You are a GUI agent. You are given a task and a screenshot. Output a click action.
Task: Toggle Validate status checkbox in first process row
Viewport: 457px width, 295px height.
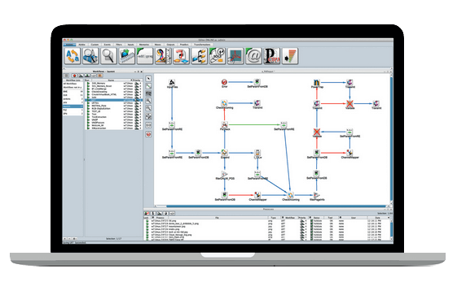[311, 221]
